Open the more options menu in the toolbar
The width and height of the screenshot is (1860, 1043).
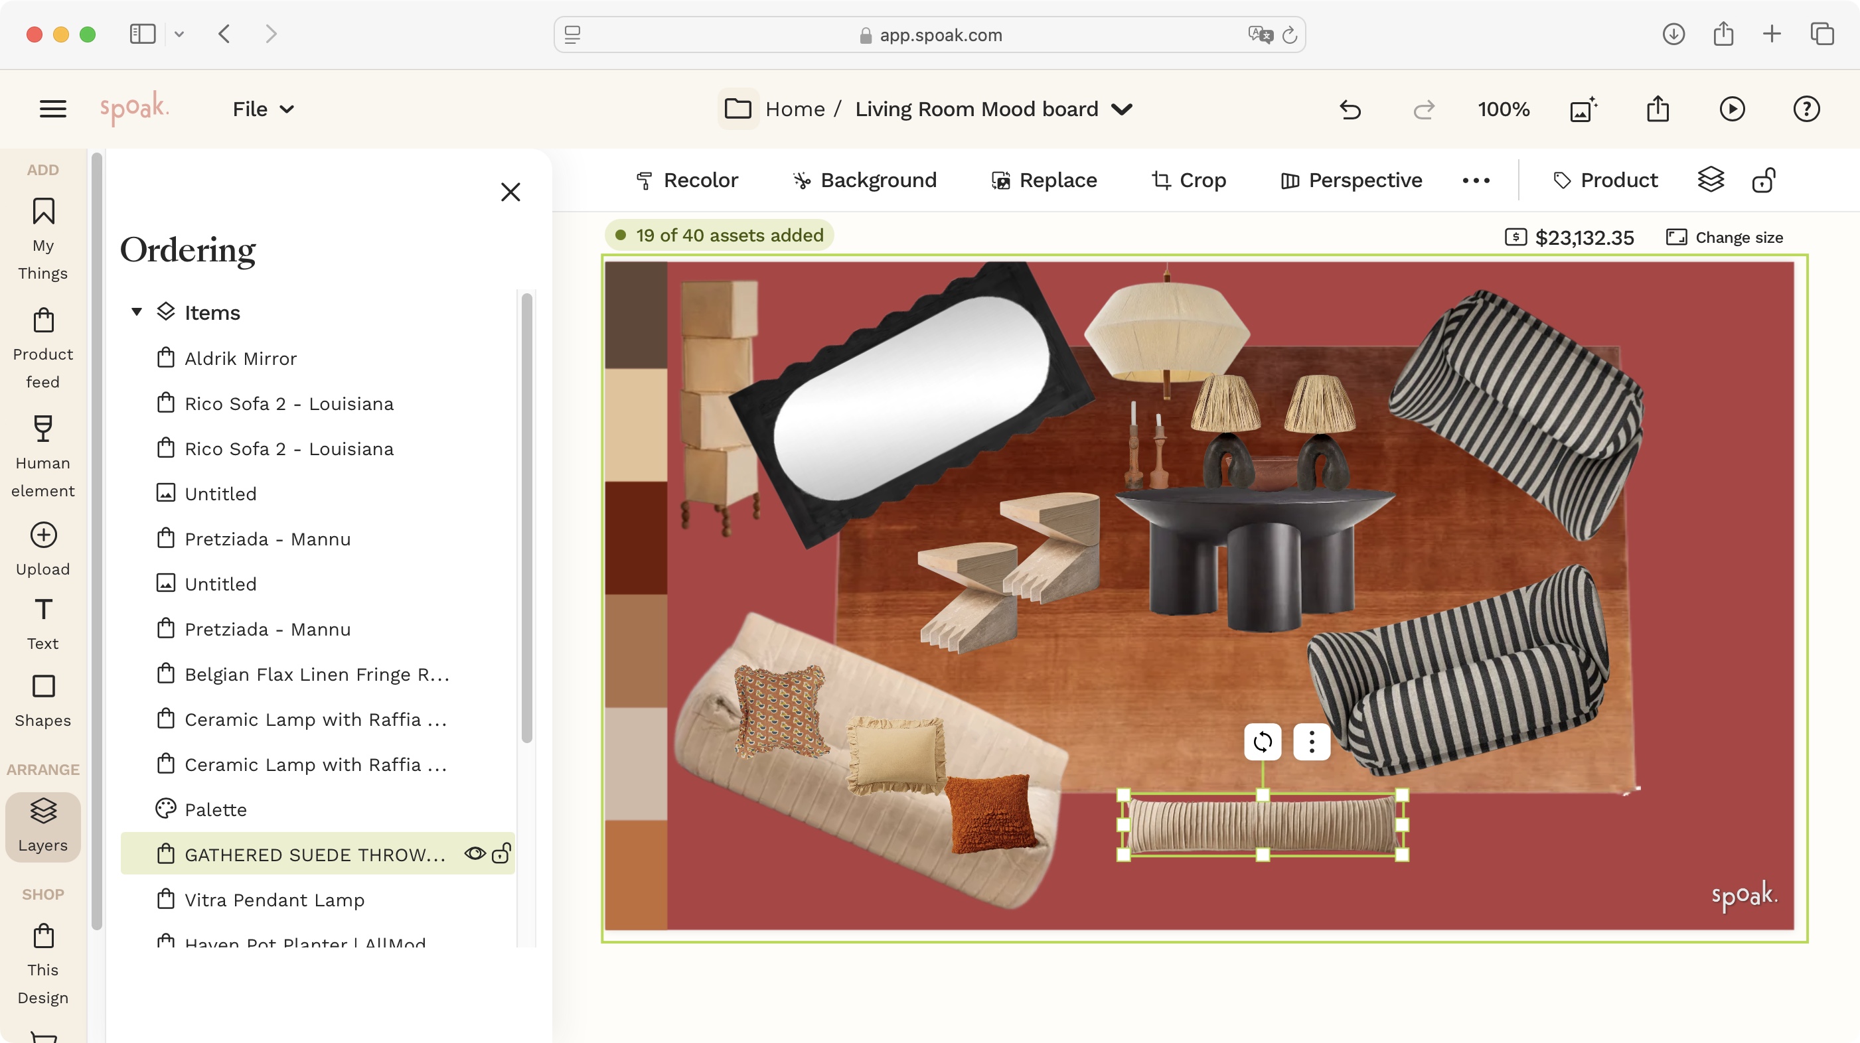(1475, 180)
